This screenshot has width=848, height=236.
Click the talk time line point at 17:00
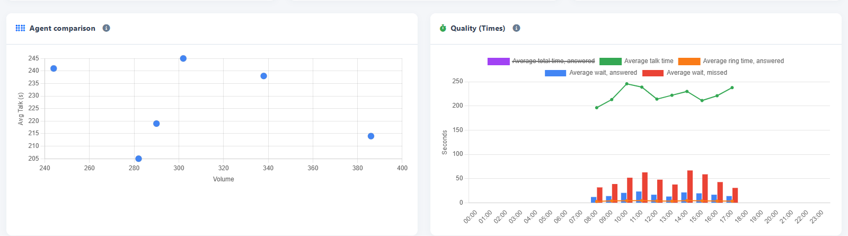(732, 88)
